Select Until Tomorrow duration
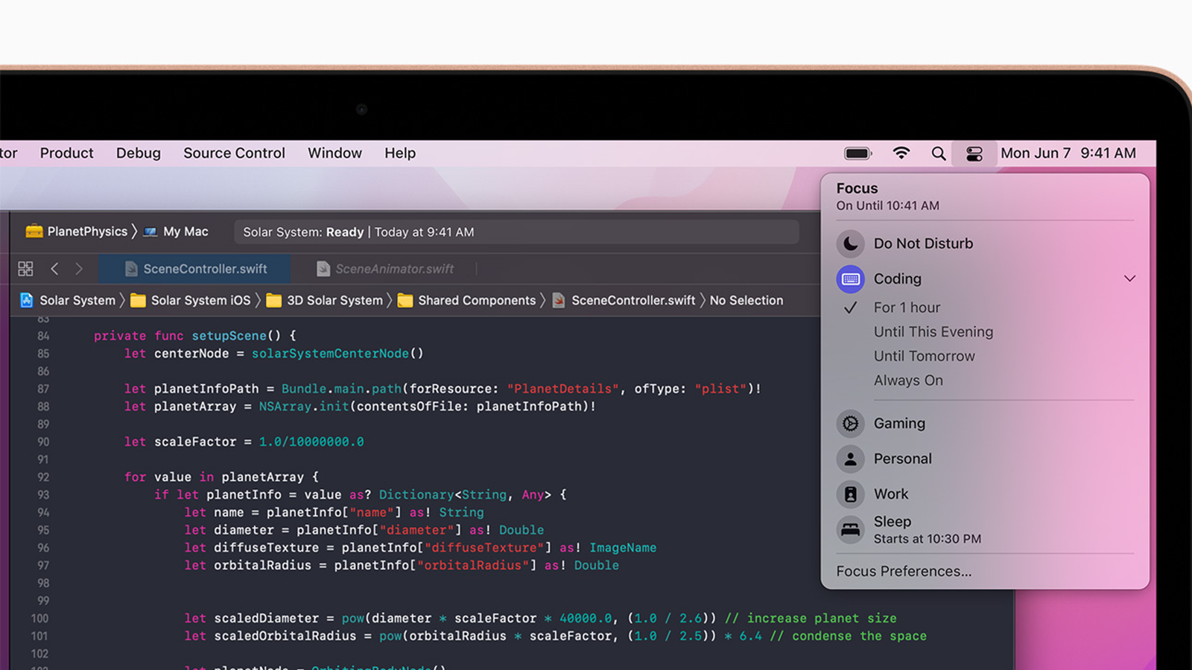 [x=924, y=357]
